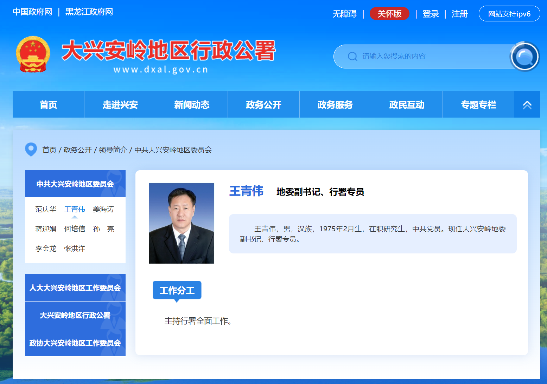This screenshot has height=384, width=547.
Task: Collapse the navigation bar with the chevron
Action: [x=527, y=104]
